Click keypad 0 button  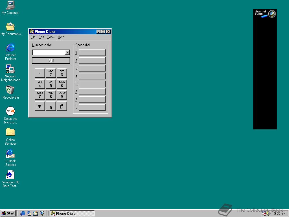[51, 106]
